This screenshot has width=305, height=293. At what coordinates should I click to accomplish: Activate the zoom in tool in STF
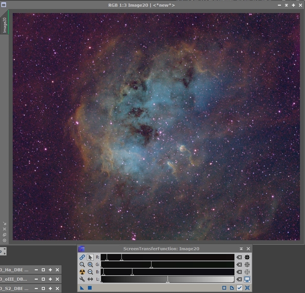pos(90,264)
